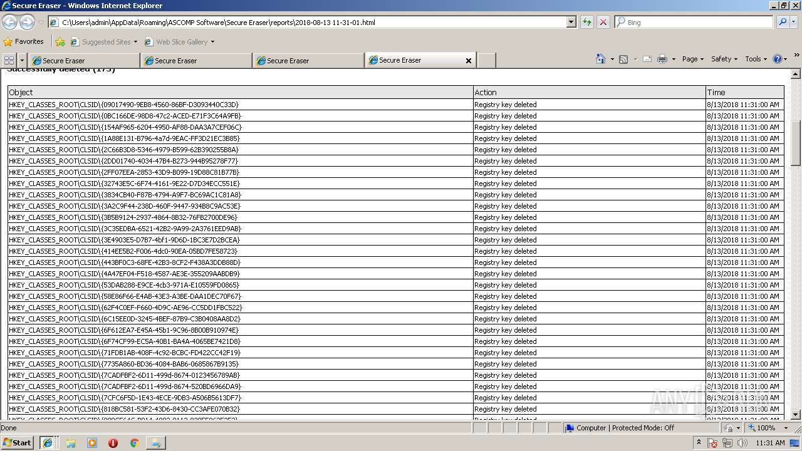Viewport: 802px width, 451px height.
Task: Open the zoom level dropdown
Action: [786, 428]
